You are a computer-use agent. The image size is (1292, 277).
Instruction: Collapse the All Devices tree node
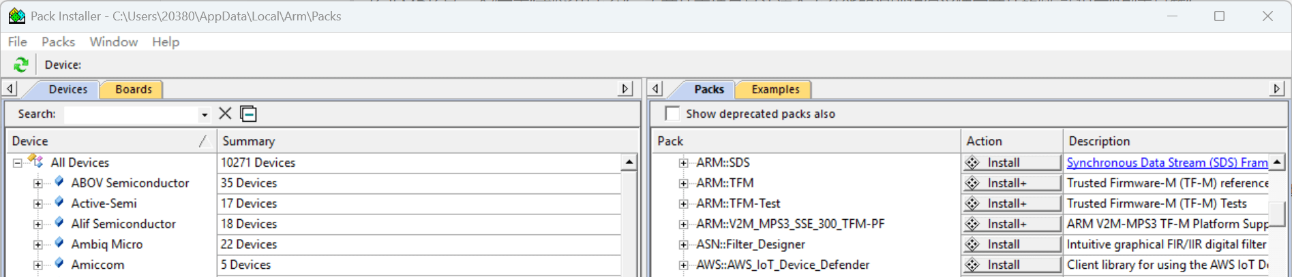click(x=18, y=163)
